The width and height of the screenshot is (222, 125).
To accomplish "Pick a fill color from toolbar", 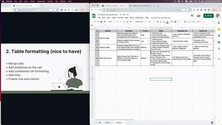I will pyautogui.click(x=172, y=22).
